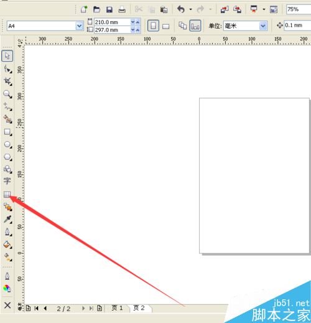Select the Basic shapes tool
This screenshot has width=311, height=323.
(7, 169)
